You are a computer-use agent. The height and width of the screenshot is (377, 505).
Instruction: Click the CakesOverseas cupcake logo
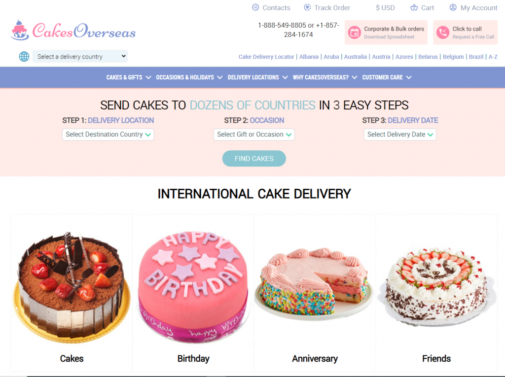20,30
